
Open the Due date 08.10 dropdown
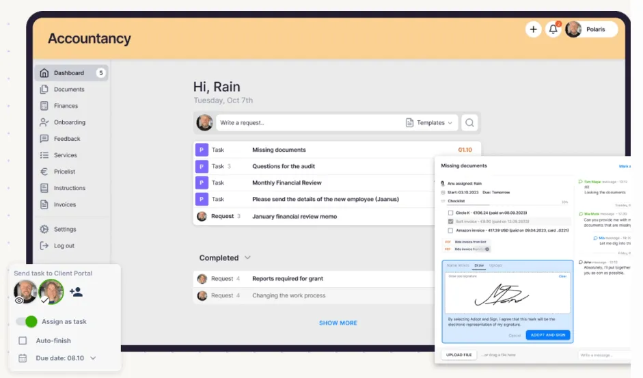coord(66,358)
